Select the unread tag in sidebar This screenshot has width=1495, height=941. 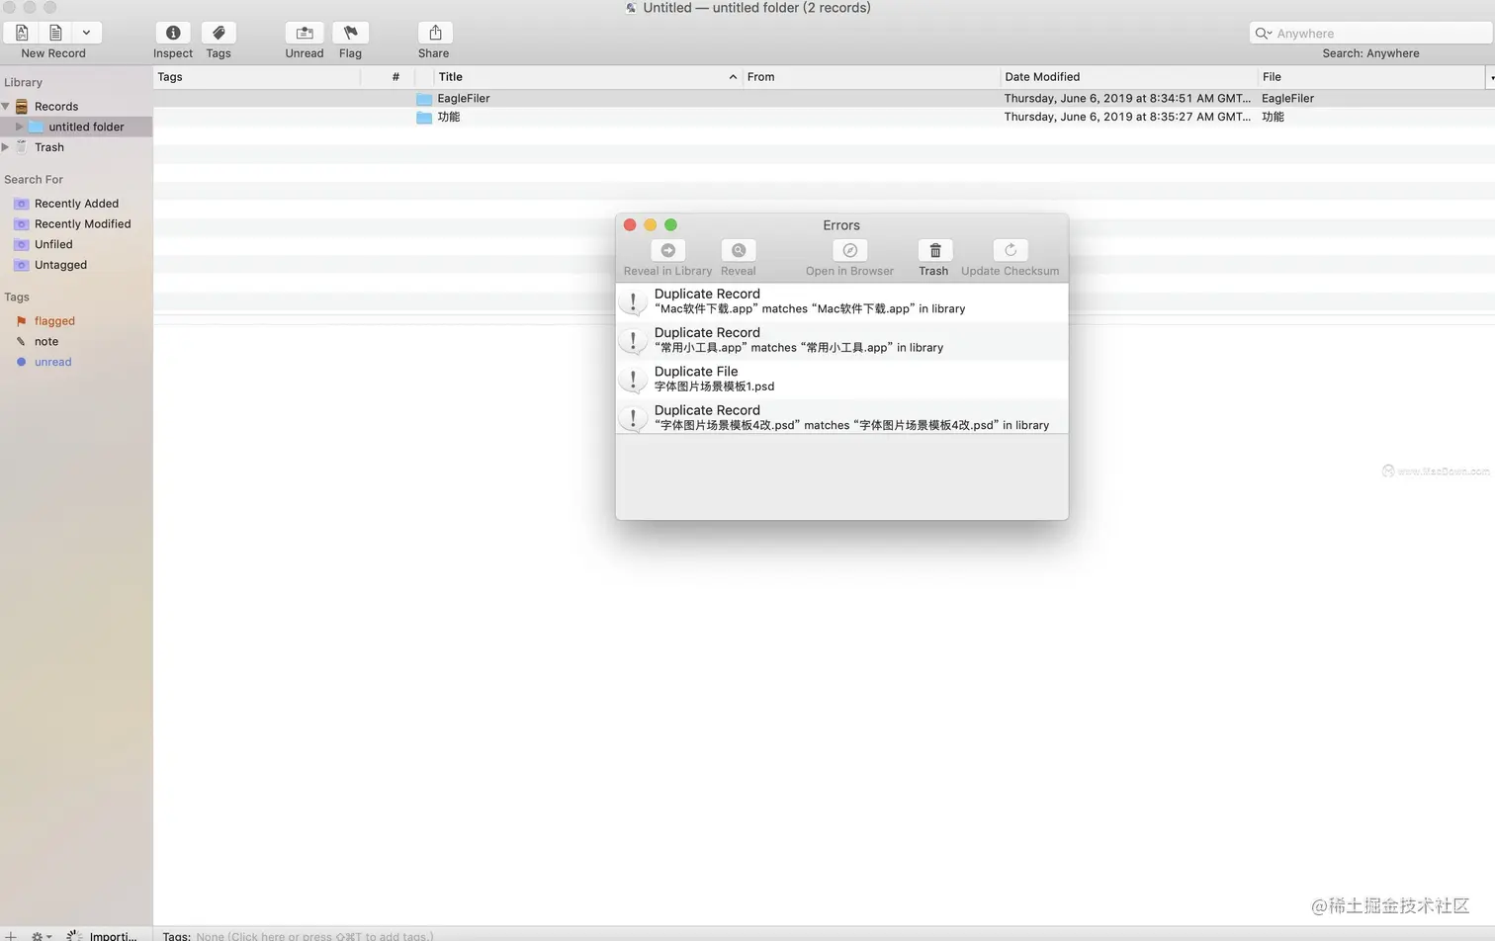[x=53, y=362]
